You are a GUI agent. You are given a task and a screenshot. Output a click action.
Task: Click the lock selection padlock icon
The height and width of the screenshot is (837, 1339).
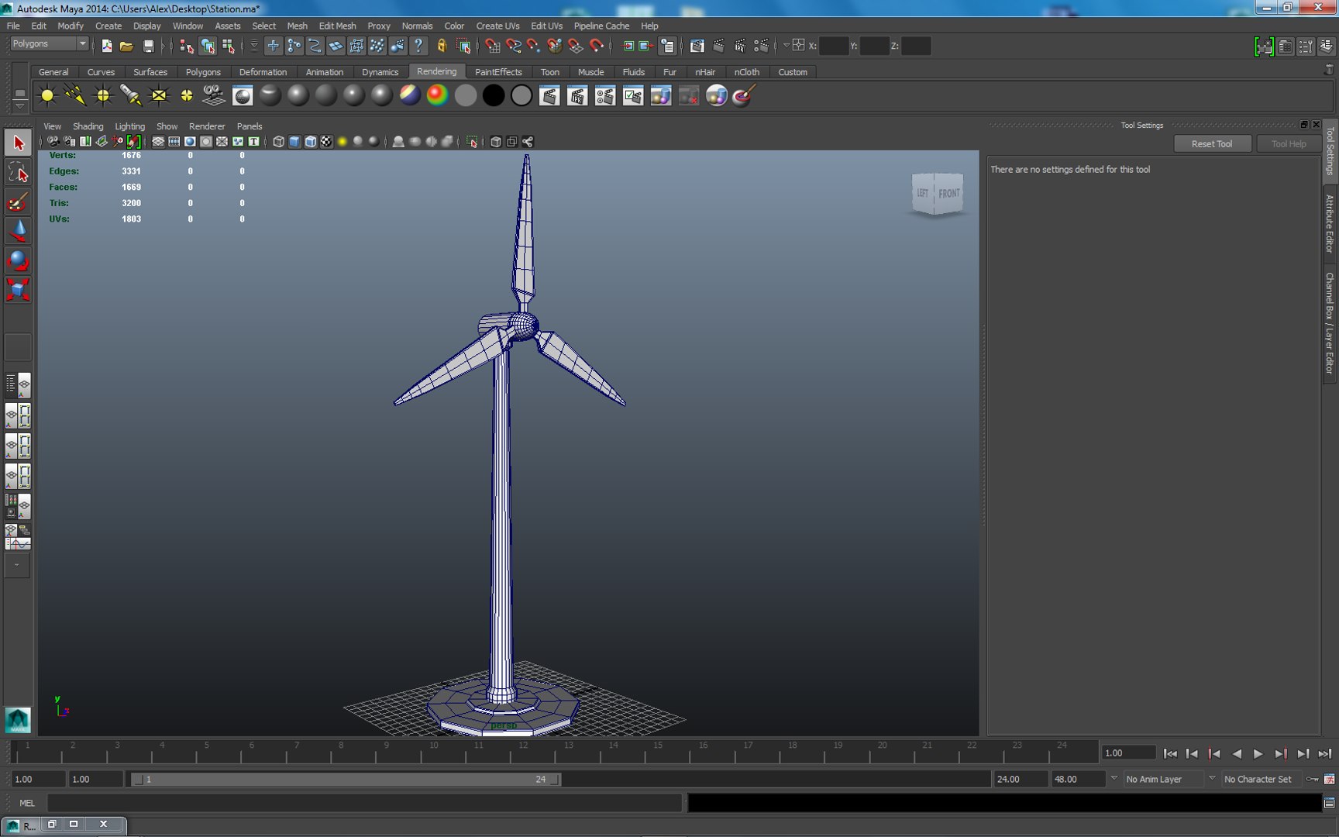click(x=442, y=46)
